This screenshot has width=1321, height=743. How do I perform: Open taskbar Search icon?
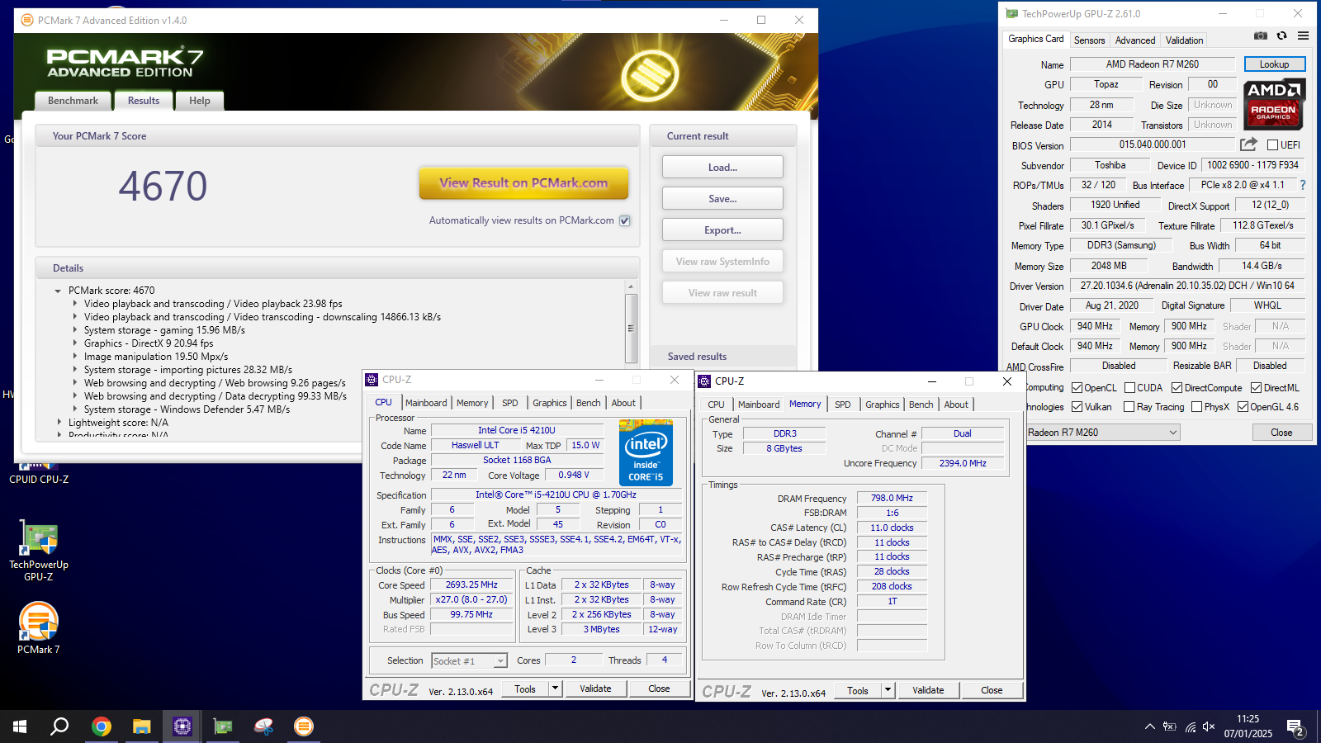59,726
